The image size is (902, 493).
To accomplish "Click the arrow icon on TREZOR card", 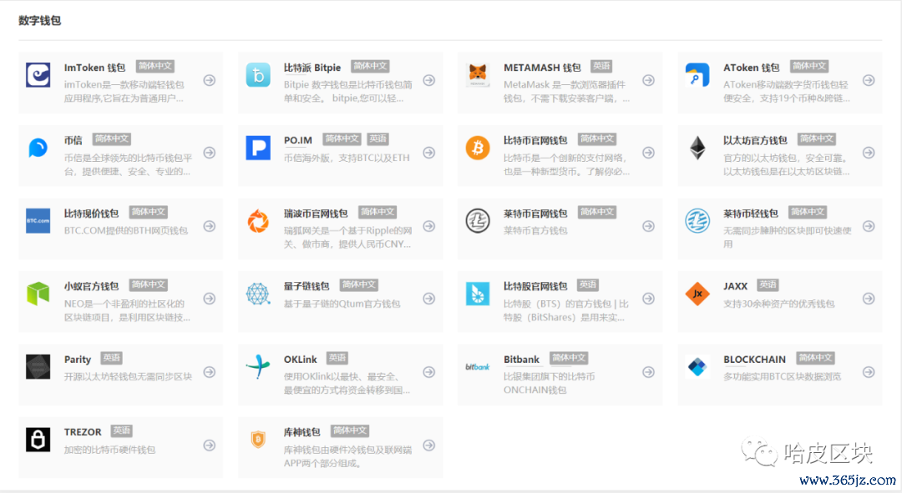I will coord(210,445).
